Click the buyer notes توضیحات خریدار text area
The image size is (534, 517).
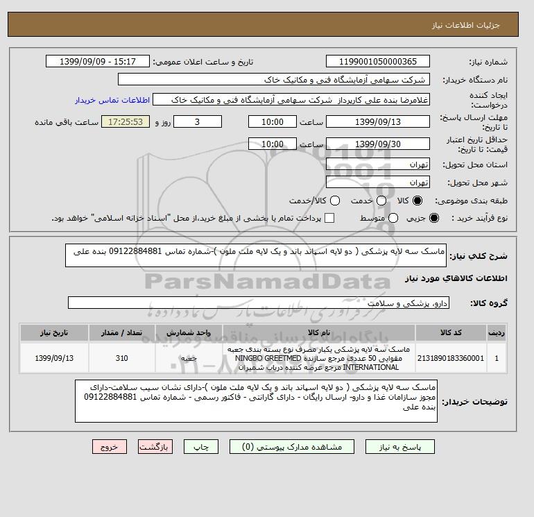point(256,401)
